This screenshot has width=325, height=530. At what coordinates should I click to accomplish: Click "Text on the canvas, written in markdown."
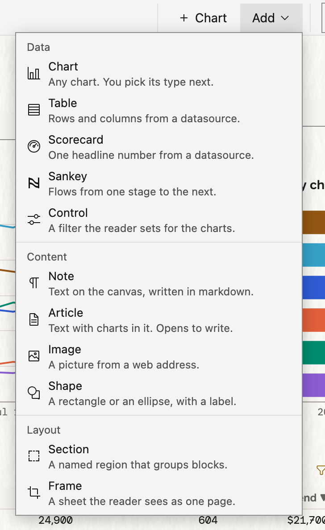[151, 292]
